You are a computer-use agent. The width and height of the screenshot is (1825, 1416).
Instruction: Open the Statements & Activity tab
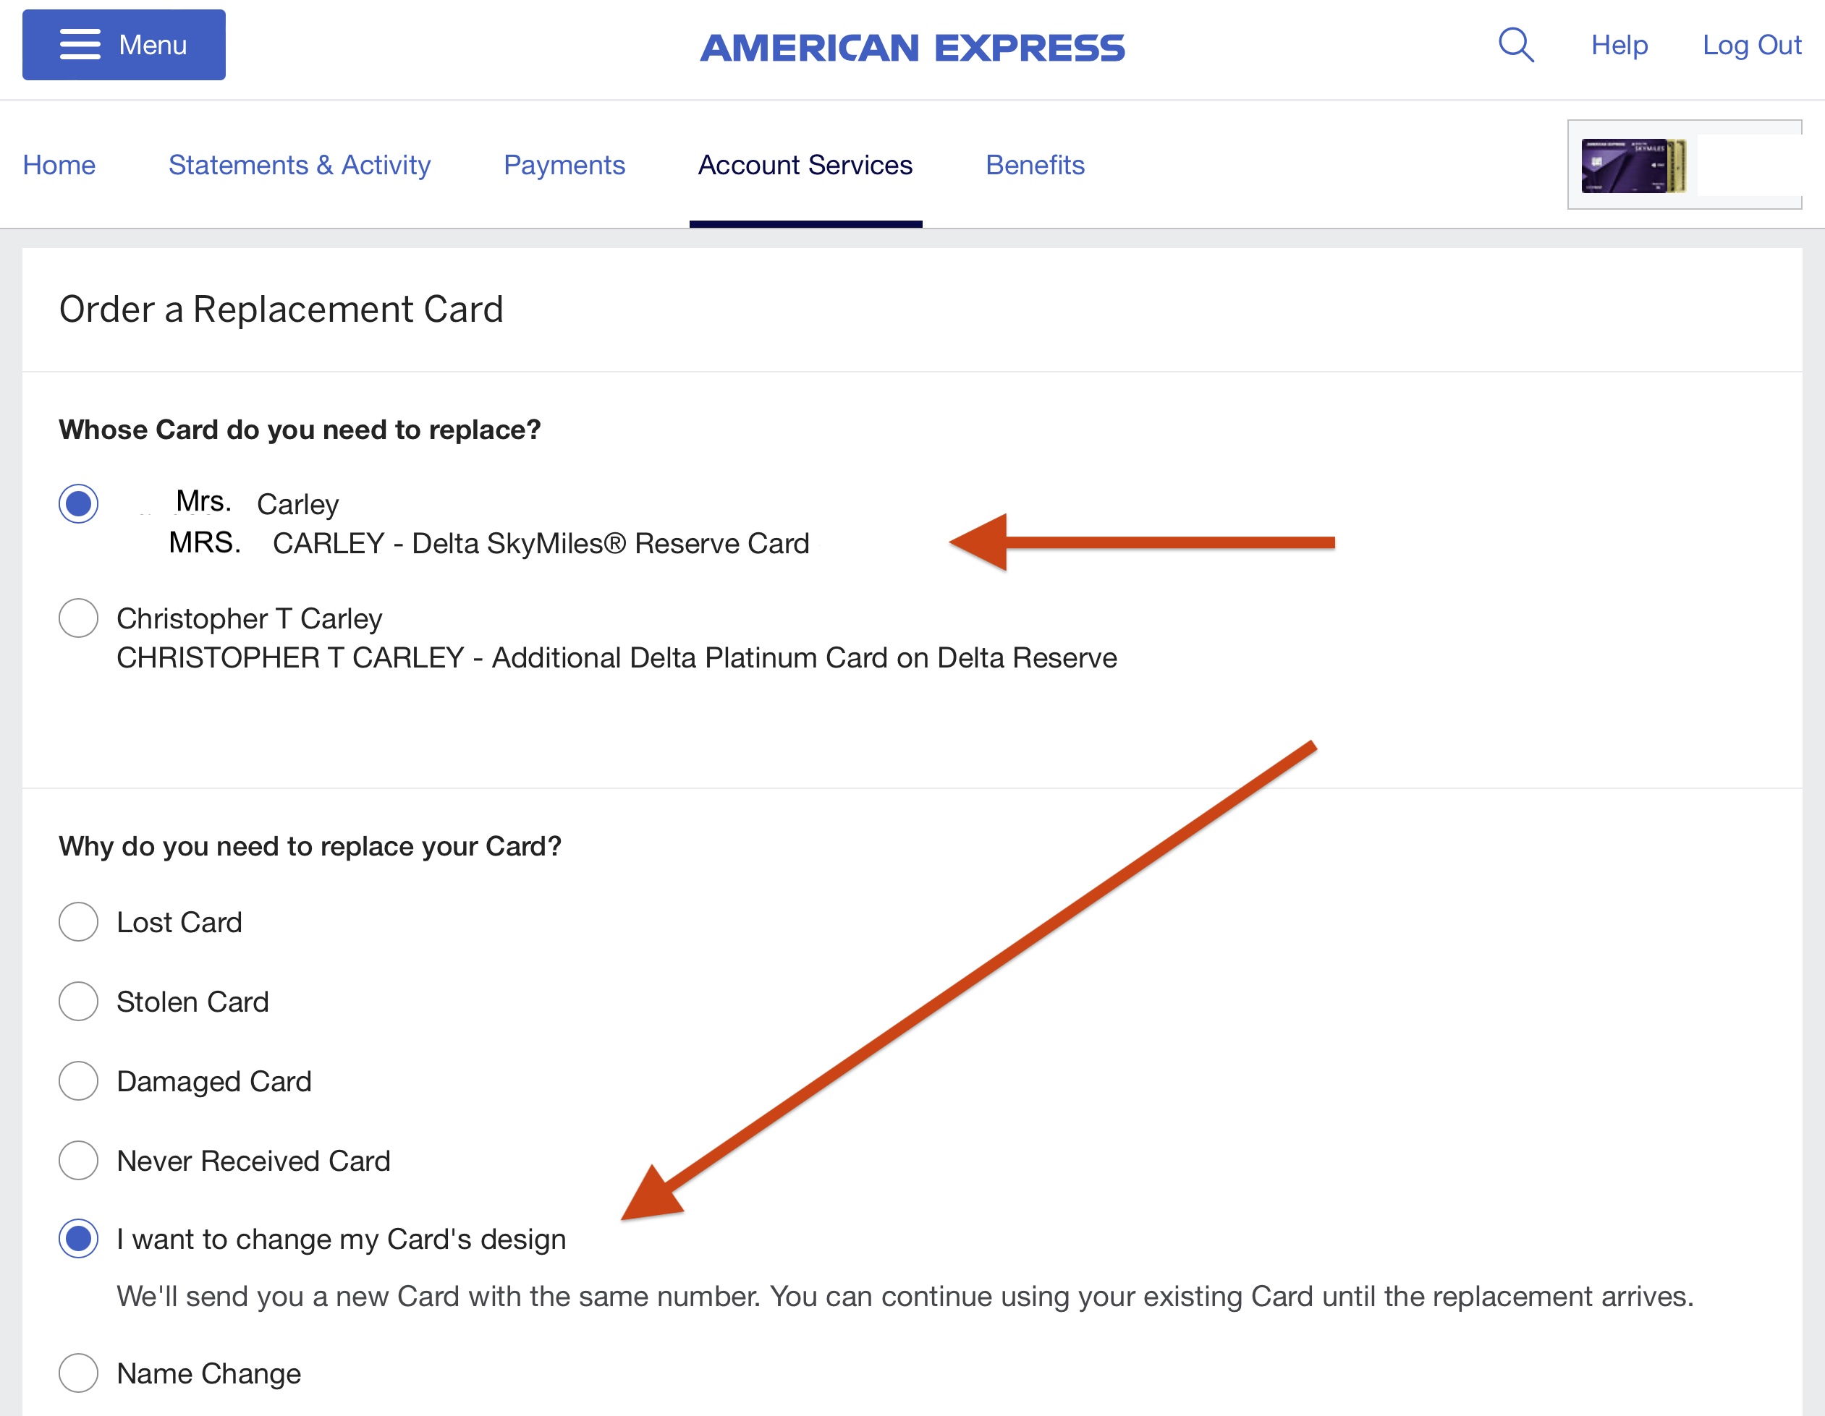coord(299,166)
